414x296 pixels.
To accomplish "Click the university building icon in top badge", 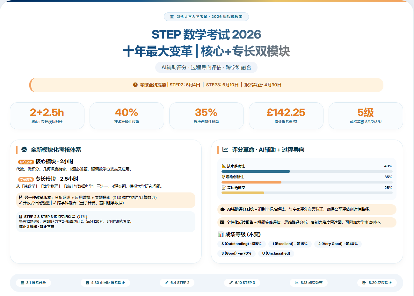I will pyautogui.click(x=172, y=17).
